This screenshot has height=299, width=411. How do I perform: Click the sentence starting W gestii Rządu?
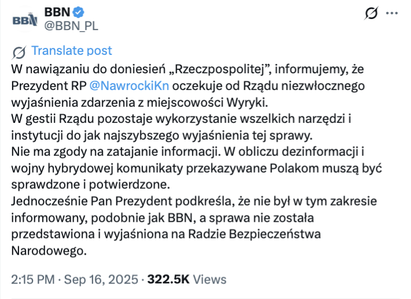pos(181,127)
